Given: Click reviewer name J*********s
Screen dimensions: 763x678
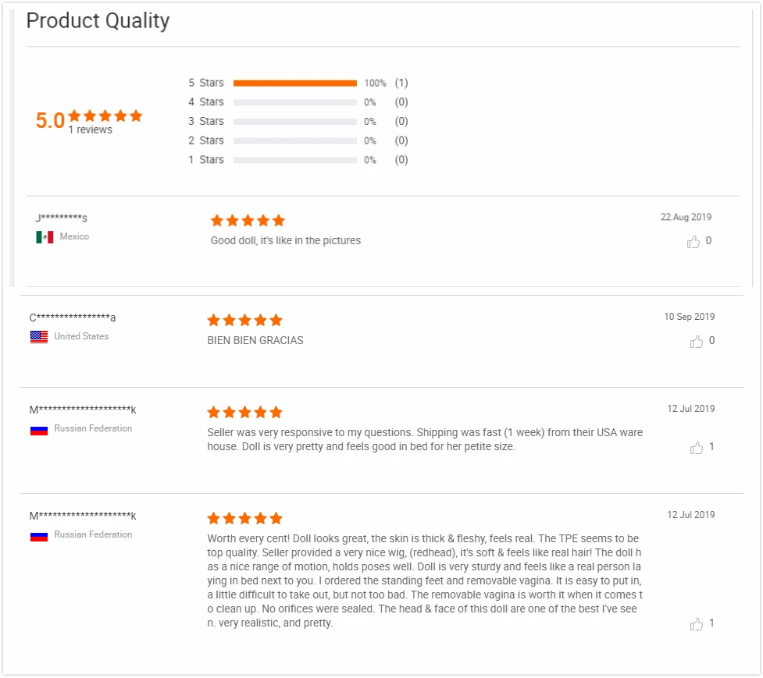Looking at the screenshot, I should [62, 218].
